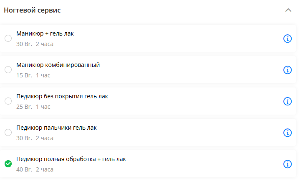The image size is (300, 187).
Task: Click Педикюр без покрытия гель лак title
Action: coord(62,96)
